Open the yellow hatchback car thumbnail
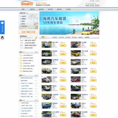The image size is (118, 118). (x=76, y=53)
